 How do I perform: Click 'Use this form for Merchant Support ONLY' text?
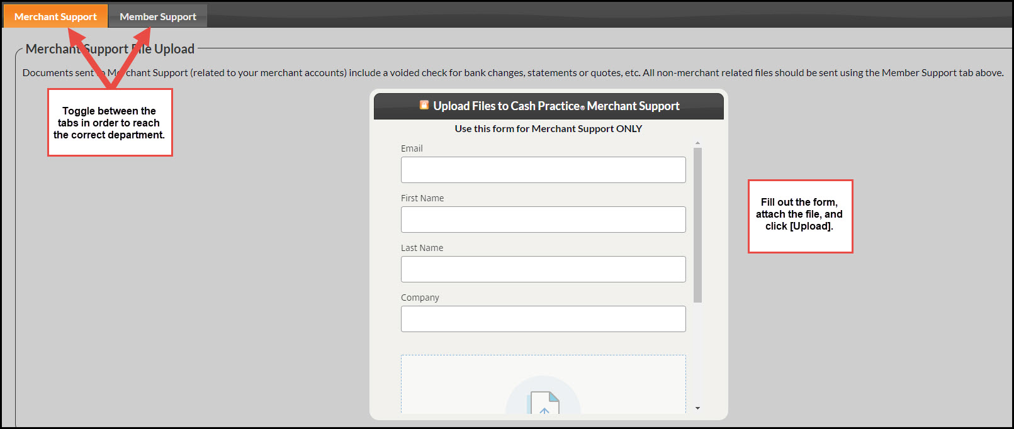tap(548, 128)
